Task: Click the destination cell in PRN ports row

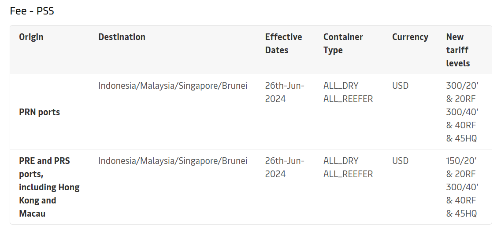Action: click(x=173, y=86)
